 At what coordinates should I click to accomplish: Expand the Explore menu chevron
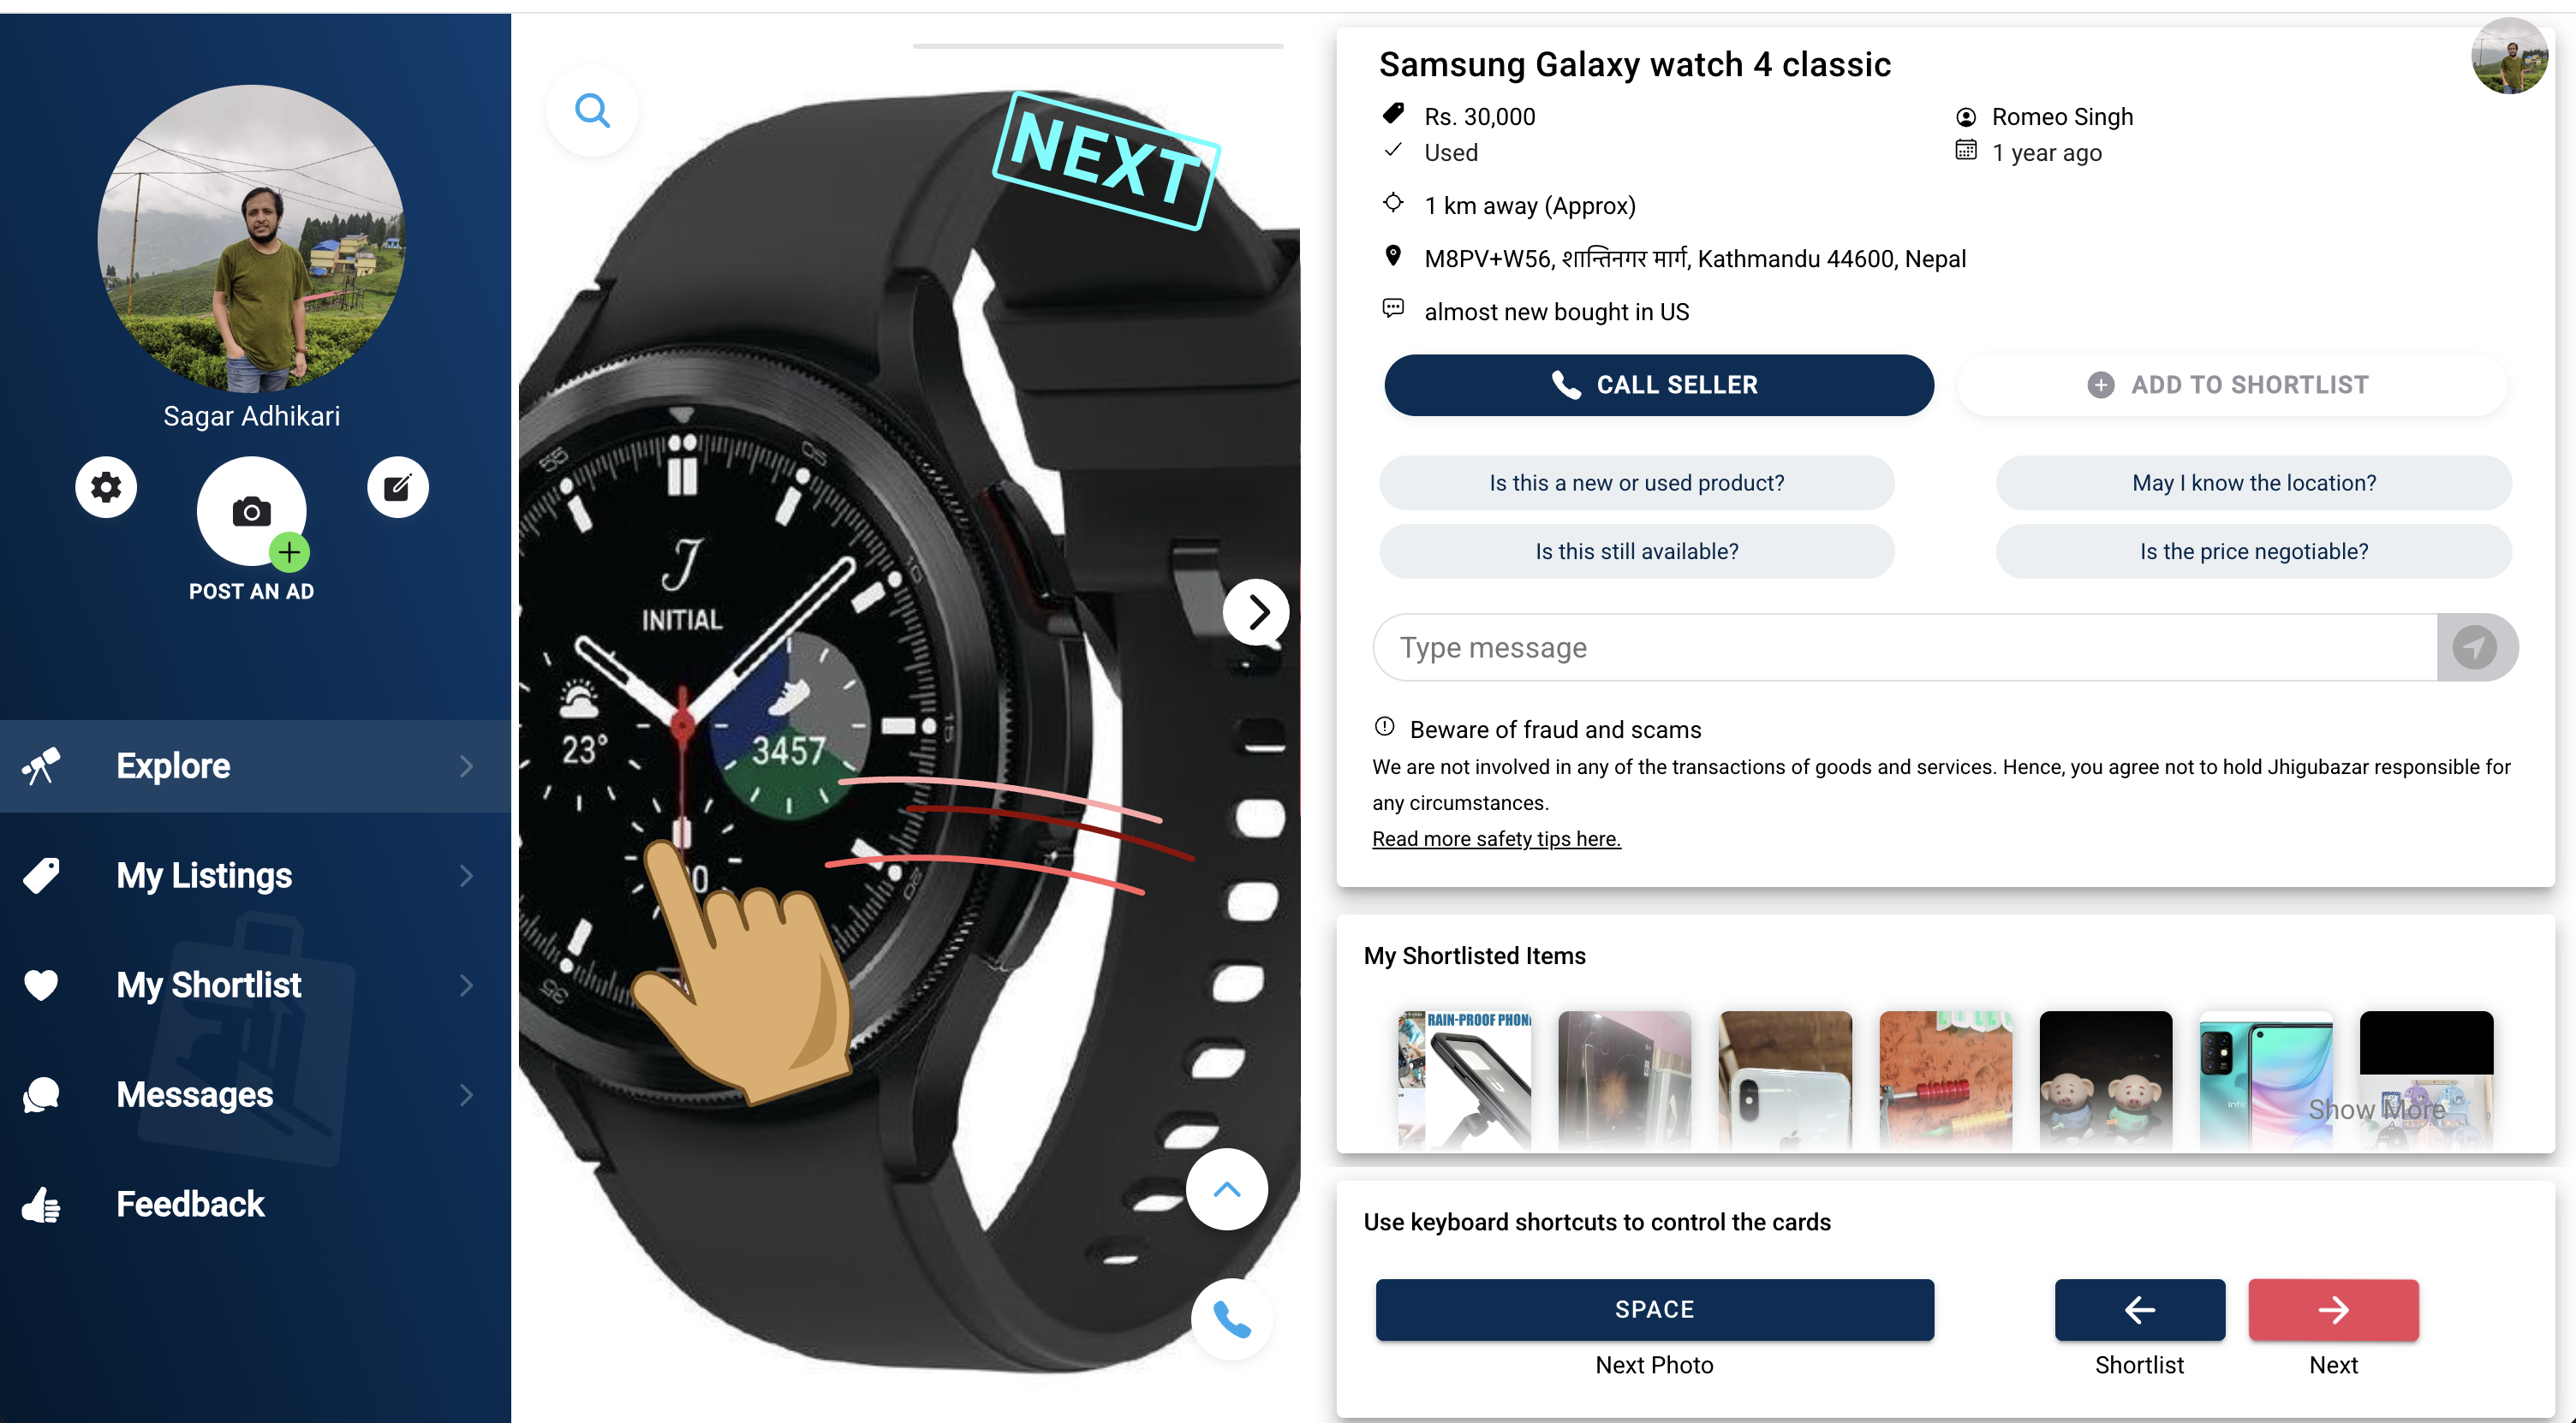pyautogui.click(x=466, y=766)
